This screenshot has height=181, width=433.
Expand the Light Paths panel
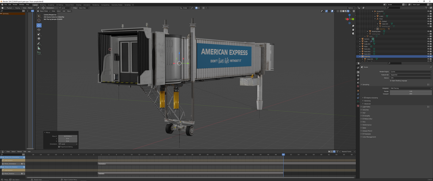point(366,107)
